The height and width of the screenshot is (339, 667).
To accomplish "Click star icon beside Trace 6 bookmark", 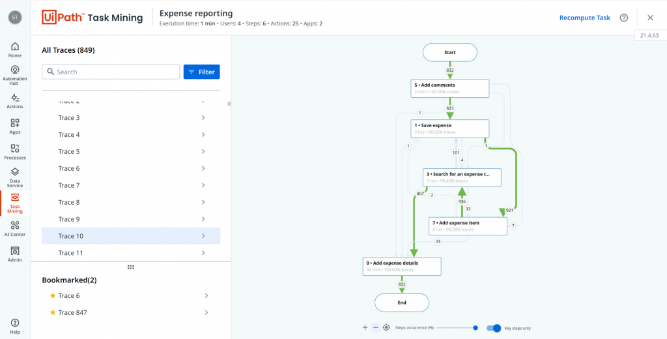I will [53, 295].
